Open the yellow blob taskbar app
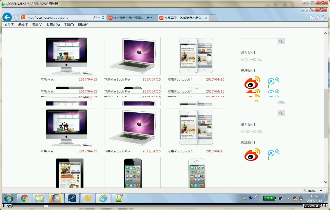Viewport: 330px width, 210px height. pyautogui.click(x=88, y=198)
